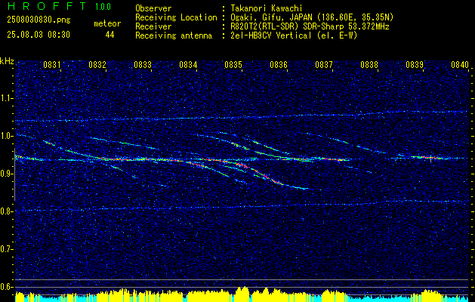This screenshot has height=302, width=475.
Task: Click the Receiving Location label
Action: [x=176, y=18]
